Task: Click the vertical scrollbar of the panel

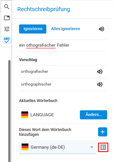Action: click(x=9, y=111)
